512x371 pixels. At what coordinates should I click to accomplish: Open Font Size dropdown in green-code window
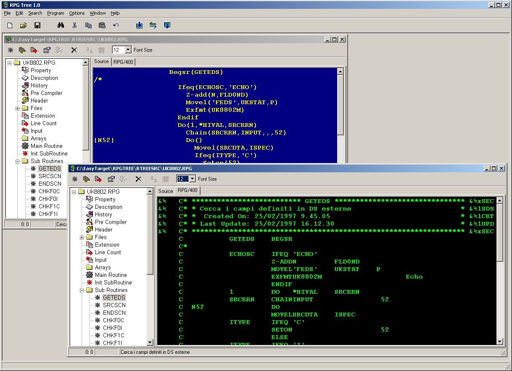[x=193, y=179]
